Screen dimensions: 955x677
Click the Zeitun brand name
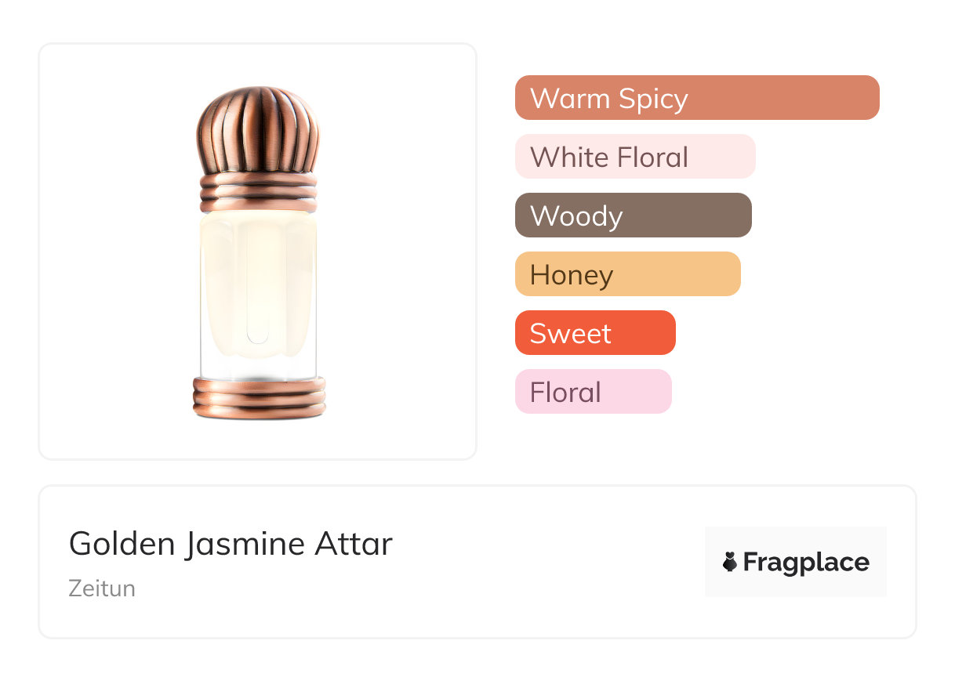102,588
